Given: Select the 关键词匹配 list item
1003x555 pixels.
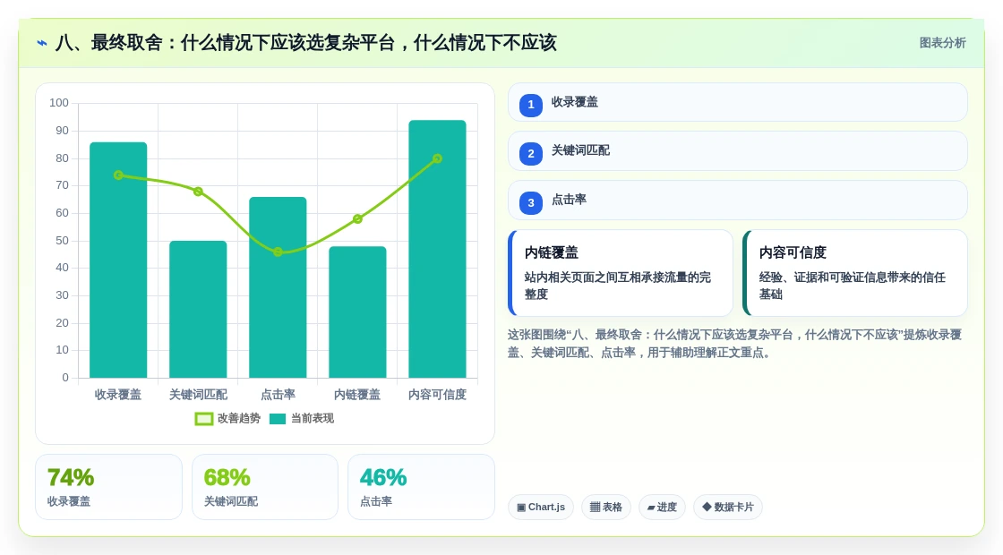Looking at the screenshot, I should coord(738,151).
